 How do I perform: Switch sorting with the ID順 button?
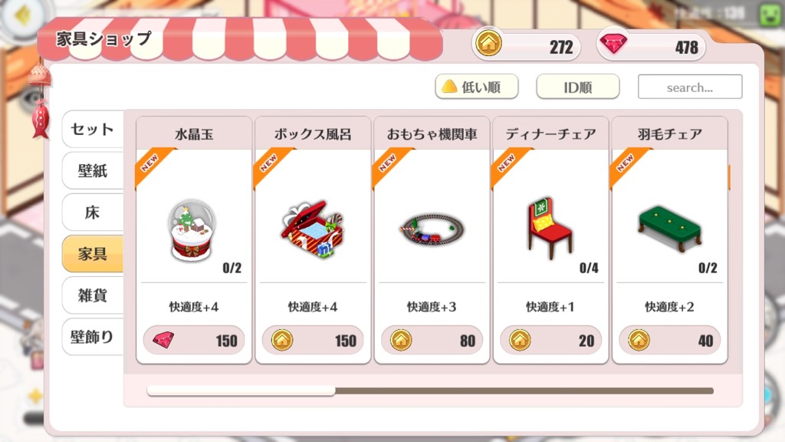578,87
